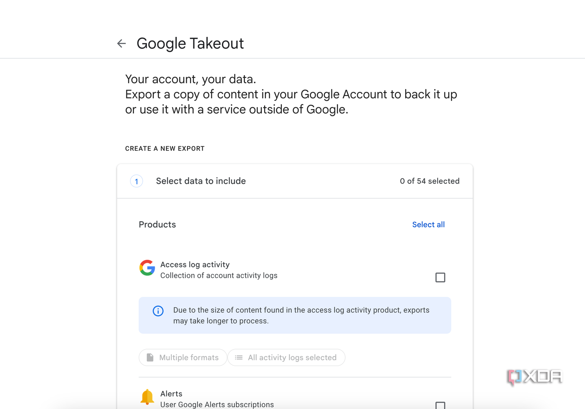Click the CREATE A NEW EXPORT section label
This screenshot has width=585, height=409.
point(165,149)
